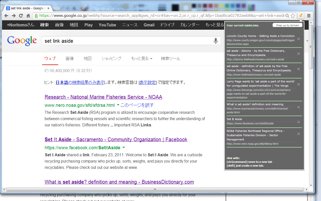Click the browser forward arrow
The image size is (321, 201).
pyautogui.click(x=14, y=16)
